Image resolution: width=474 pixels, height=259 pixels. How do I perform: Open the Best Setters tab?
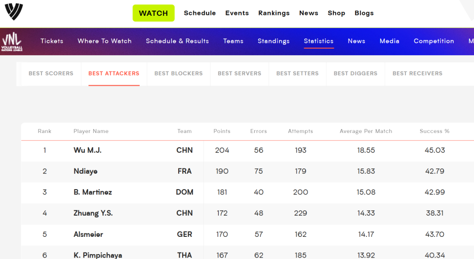[x=297, y=73]
